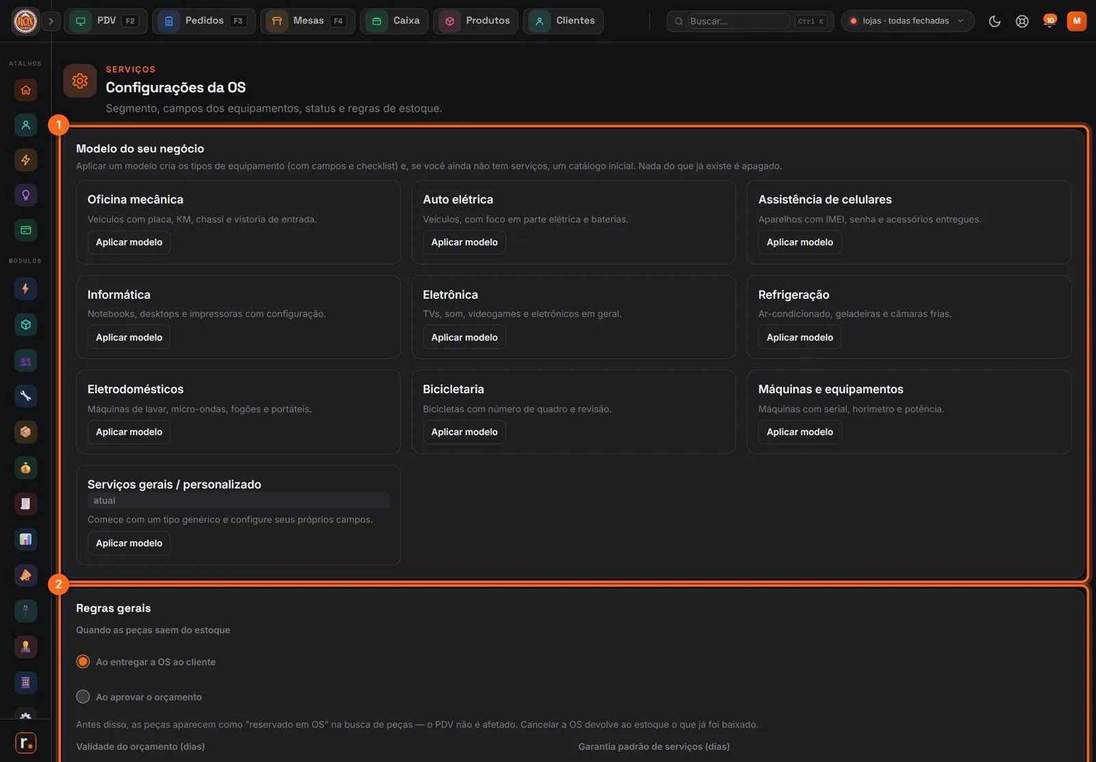Apply the Assistência de celulares model
This screenshot has width=1096, height=762.
click(x=799, y=243)
